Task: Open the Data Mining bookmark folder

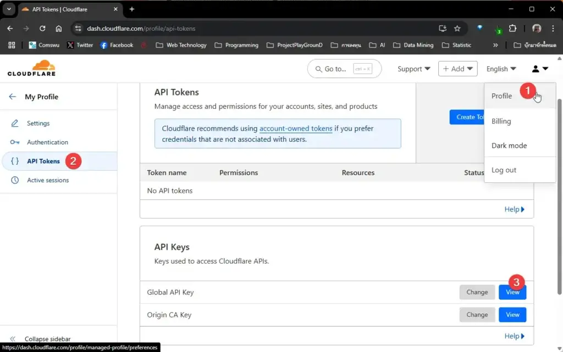Action: [413, 45]
